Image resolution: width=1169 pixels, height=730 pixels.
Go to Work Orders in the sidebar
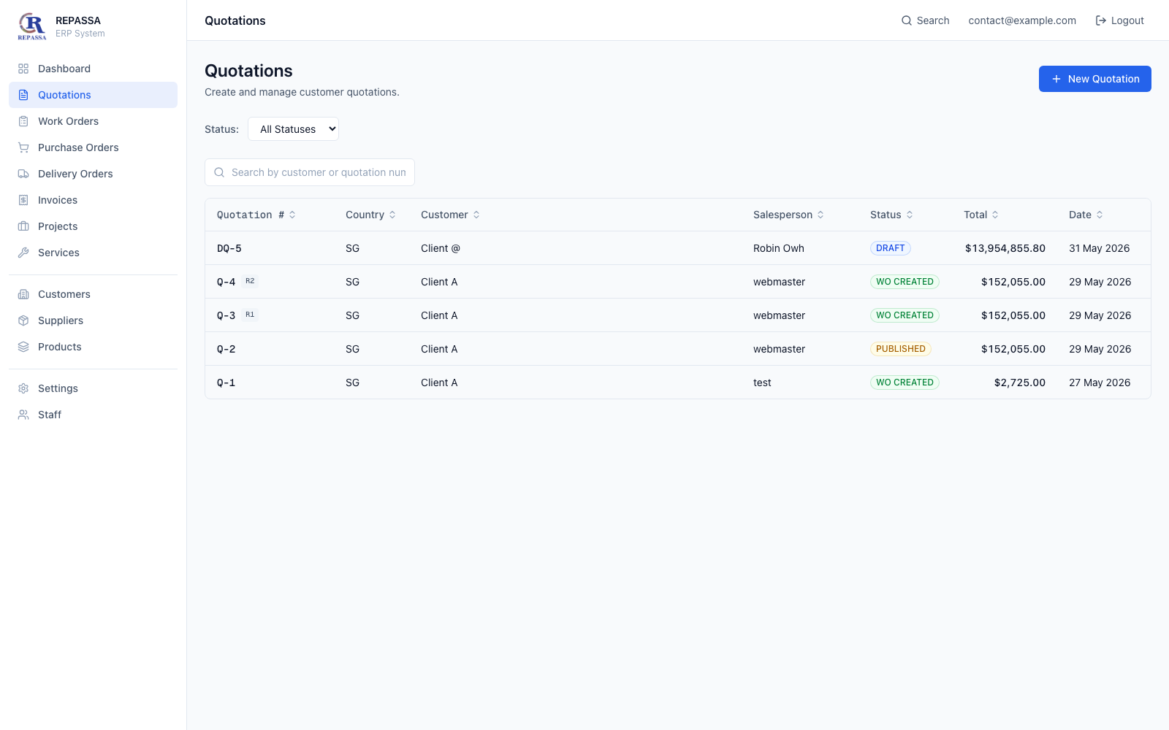(x=93, y=121)
